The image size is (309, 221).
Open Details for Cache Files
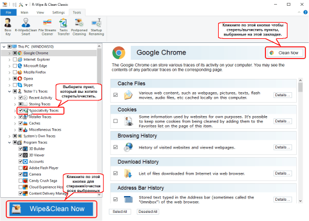[283, 95]
